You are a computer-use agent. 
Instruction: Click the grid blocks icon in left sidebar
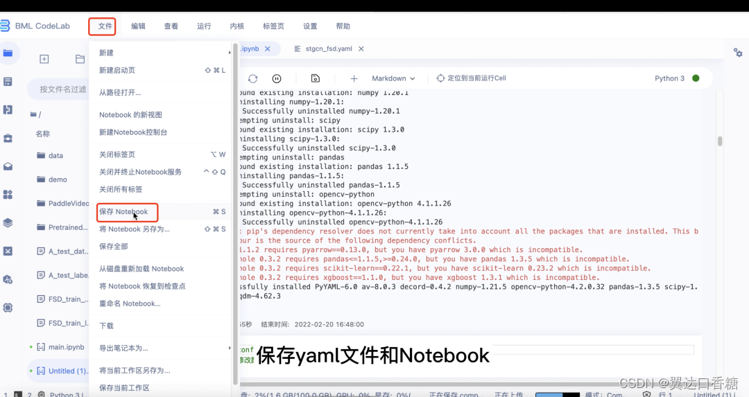tap(8, 195)
